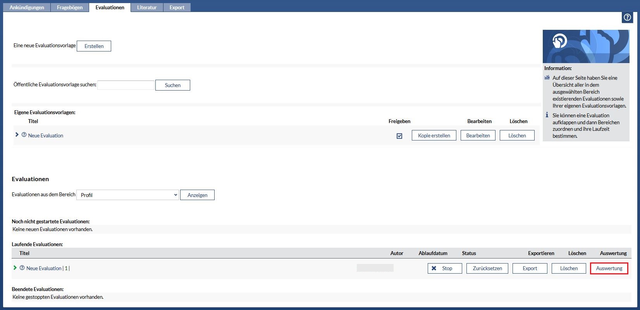Go to the Export tab

point(177,7)
